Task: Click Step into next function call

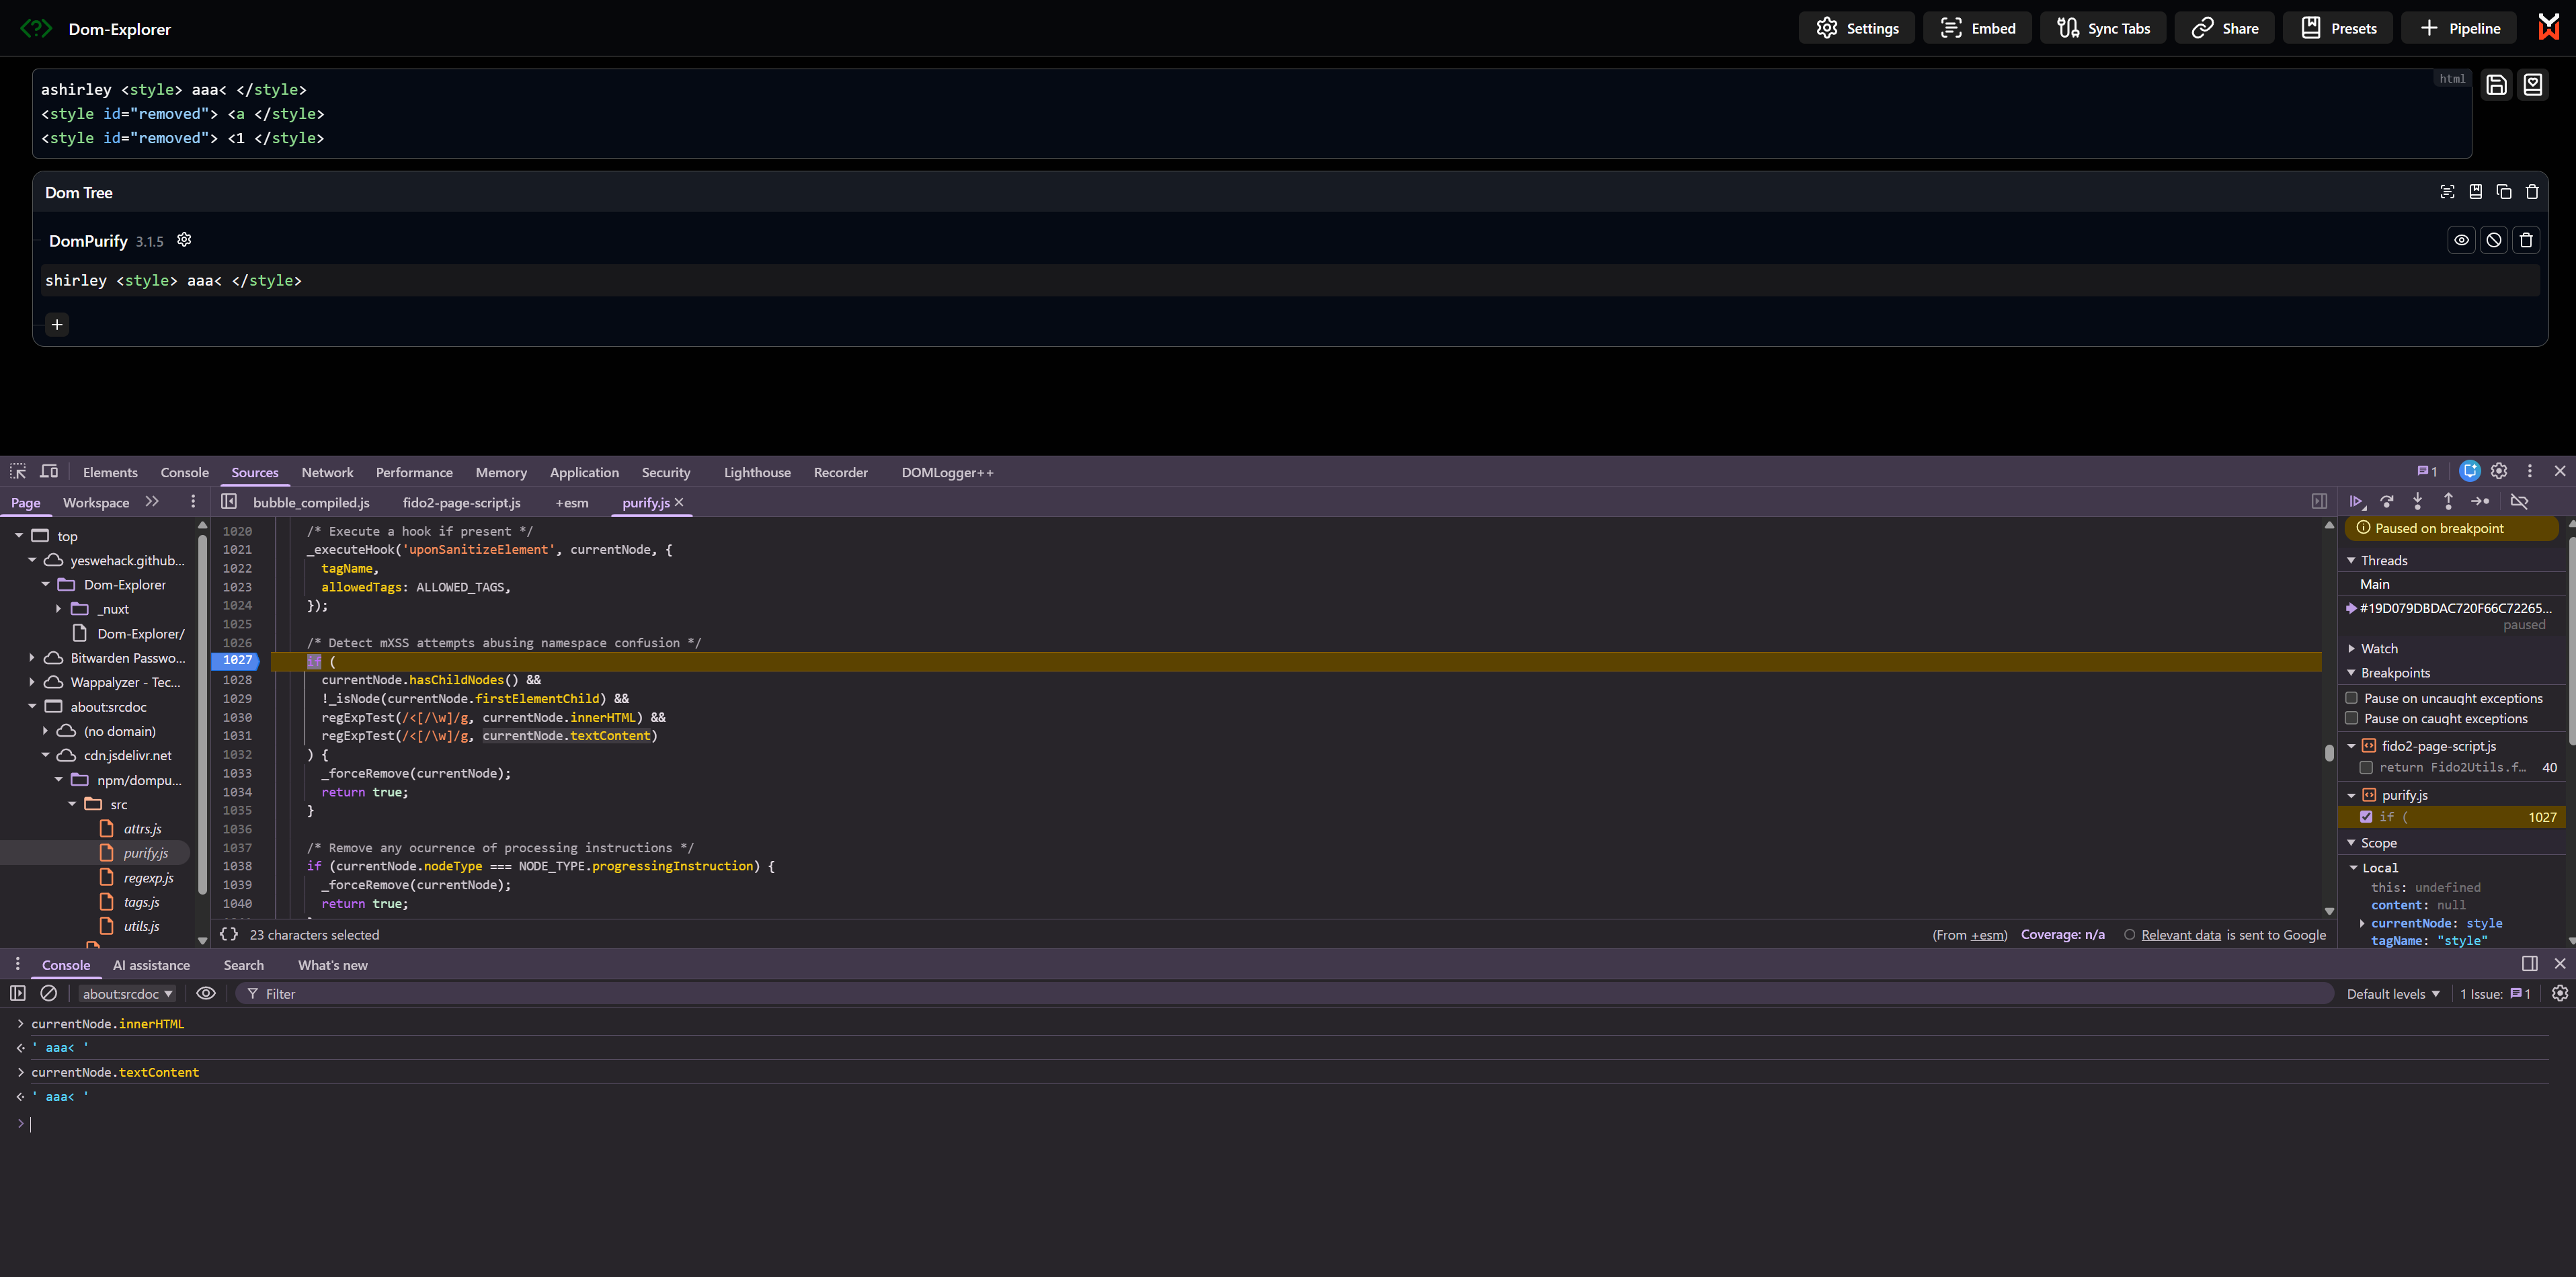Action: tap(2417, 501)
